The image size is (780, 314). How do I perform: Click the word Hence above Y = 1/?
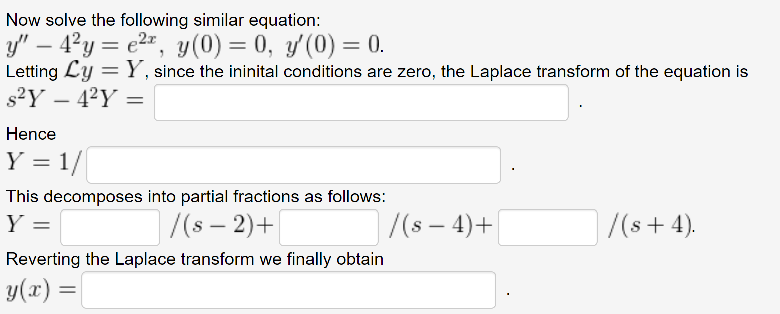point(30,134)
